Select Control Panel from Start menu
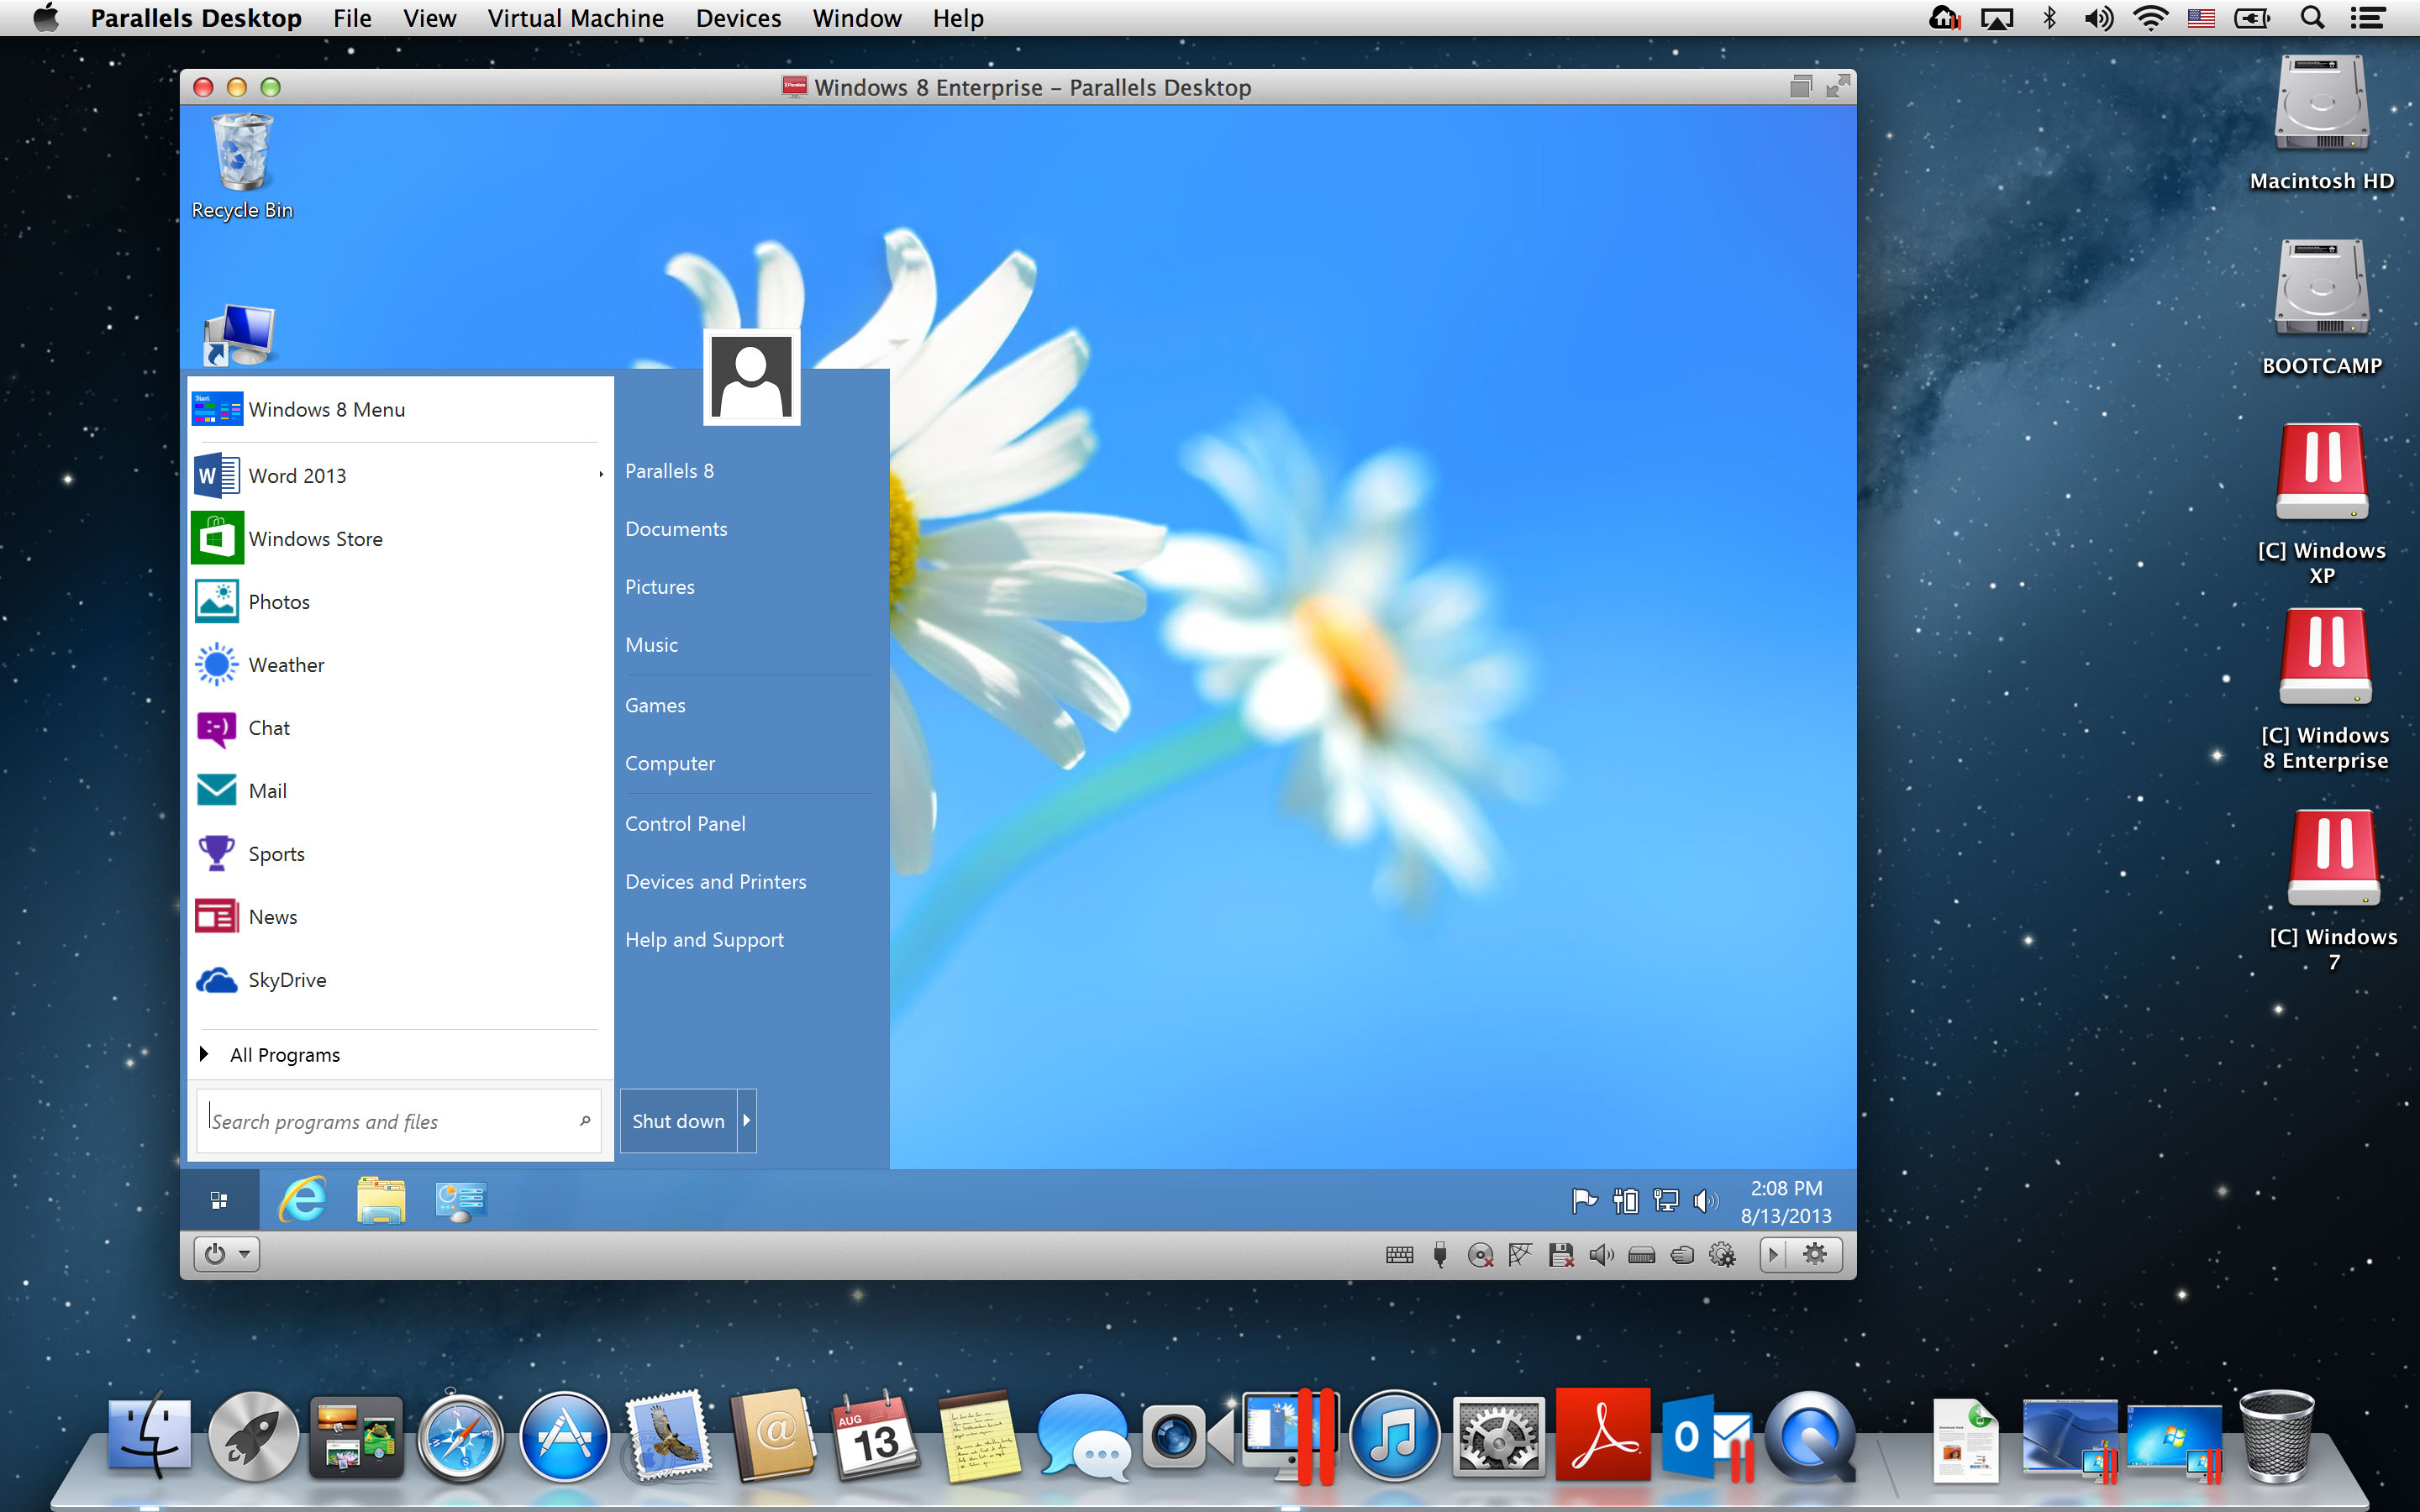The height and width of the screenshot is (1512, 2420). coord(685,822)
